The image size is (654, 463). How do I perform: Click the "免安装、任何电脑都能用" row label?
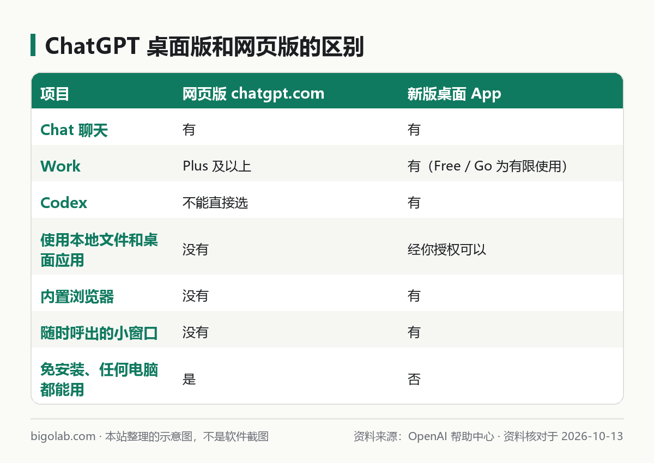[99, 380]
